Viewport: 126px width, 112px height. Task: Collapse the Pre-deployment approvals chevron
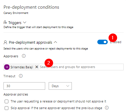tap(55, 42)
